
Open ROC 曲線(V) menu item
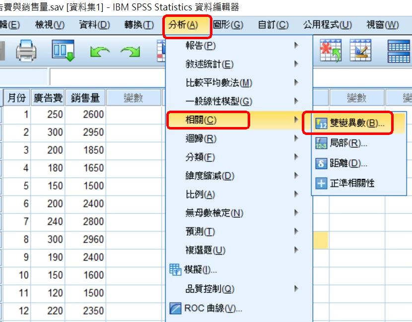(x=213, y=308)
